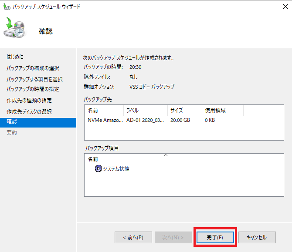Sort destination list by 使用領域 column
Image resolution: width=292 pixels, height=252 pixels.
[222, 111]
